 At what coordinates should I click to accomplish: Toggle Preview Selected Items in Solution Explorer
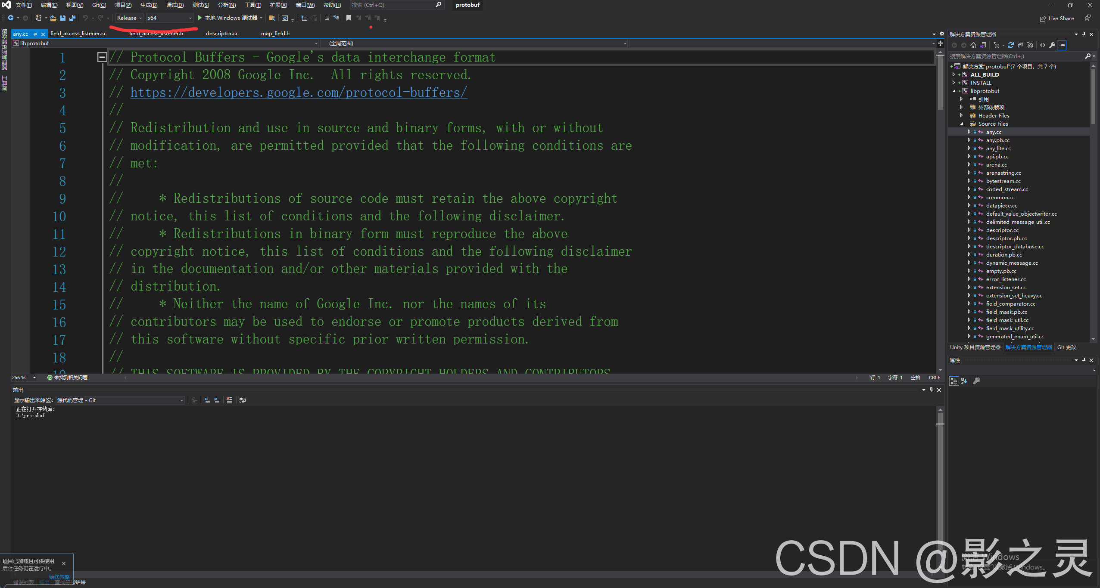(1062, 45)
